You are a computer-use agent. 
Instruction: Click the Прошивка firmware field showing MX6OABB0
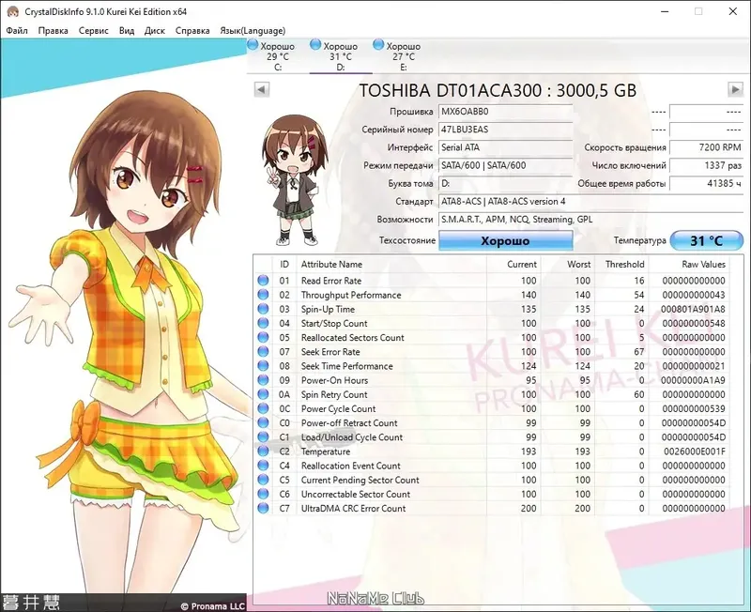click(x=505, y=112)
